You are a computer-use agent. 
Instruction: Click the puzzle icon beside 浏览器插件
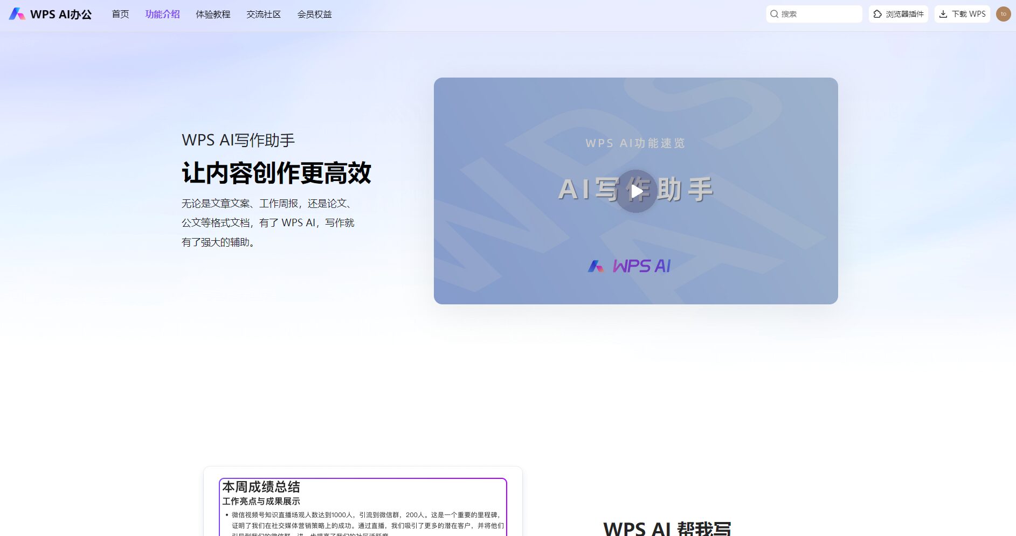[876, 14]
